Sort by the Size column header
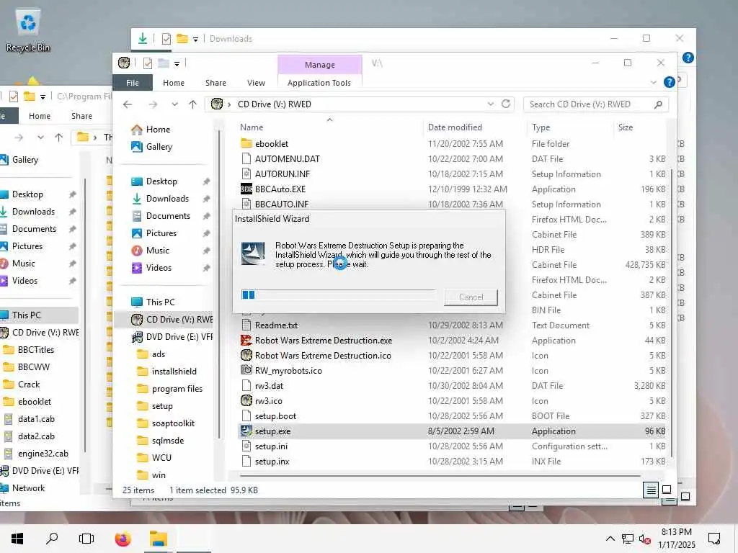 [625, 127]
